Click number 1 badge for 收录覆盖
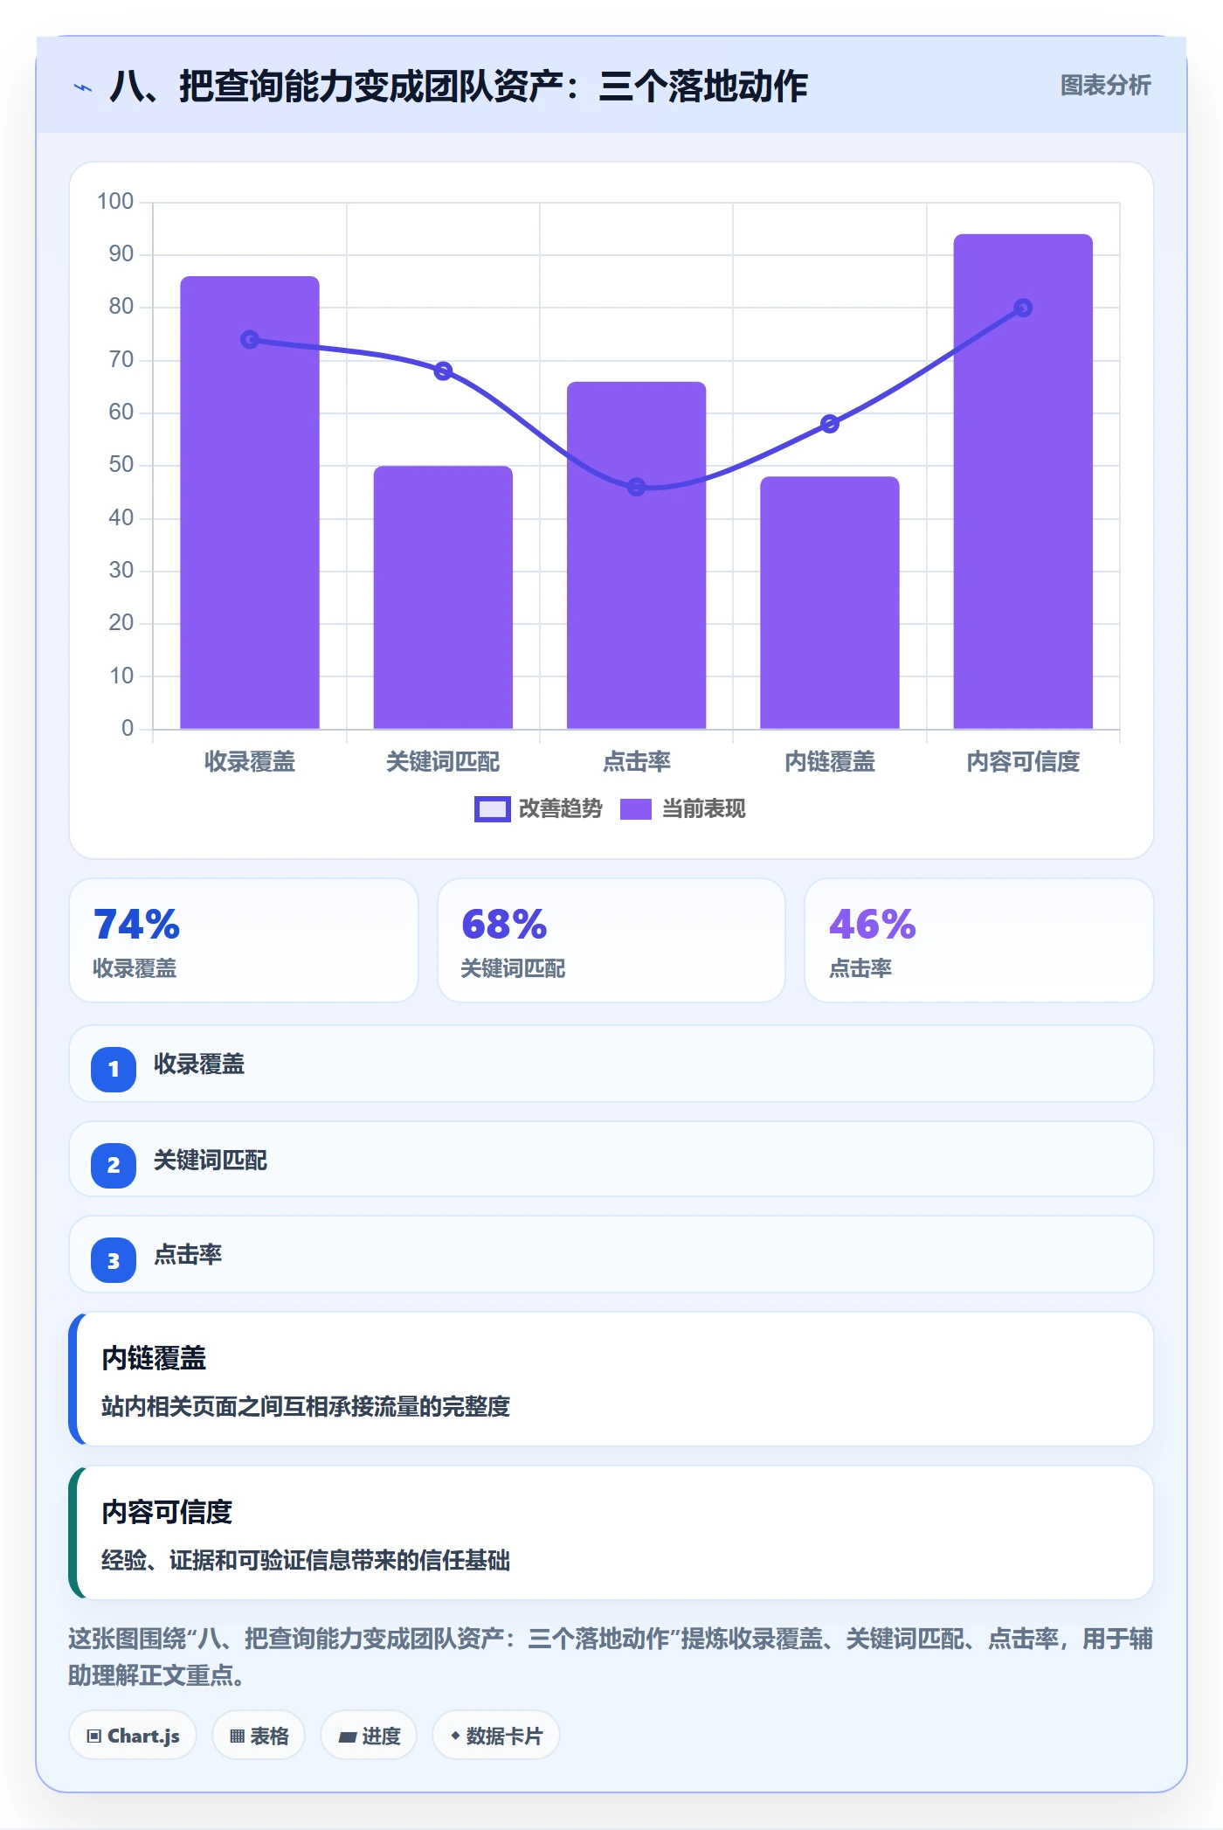Screen dimensions: 1223x1830 point(114,1069)
